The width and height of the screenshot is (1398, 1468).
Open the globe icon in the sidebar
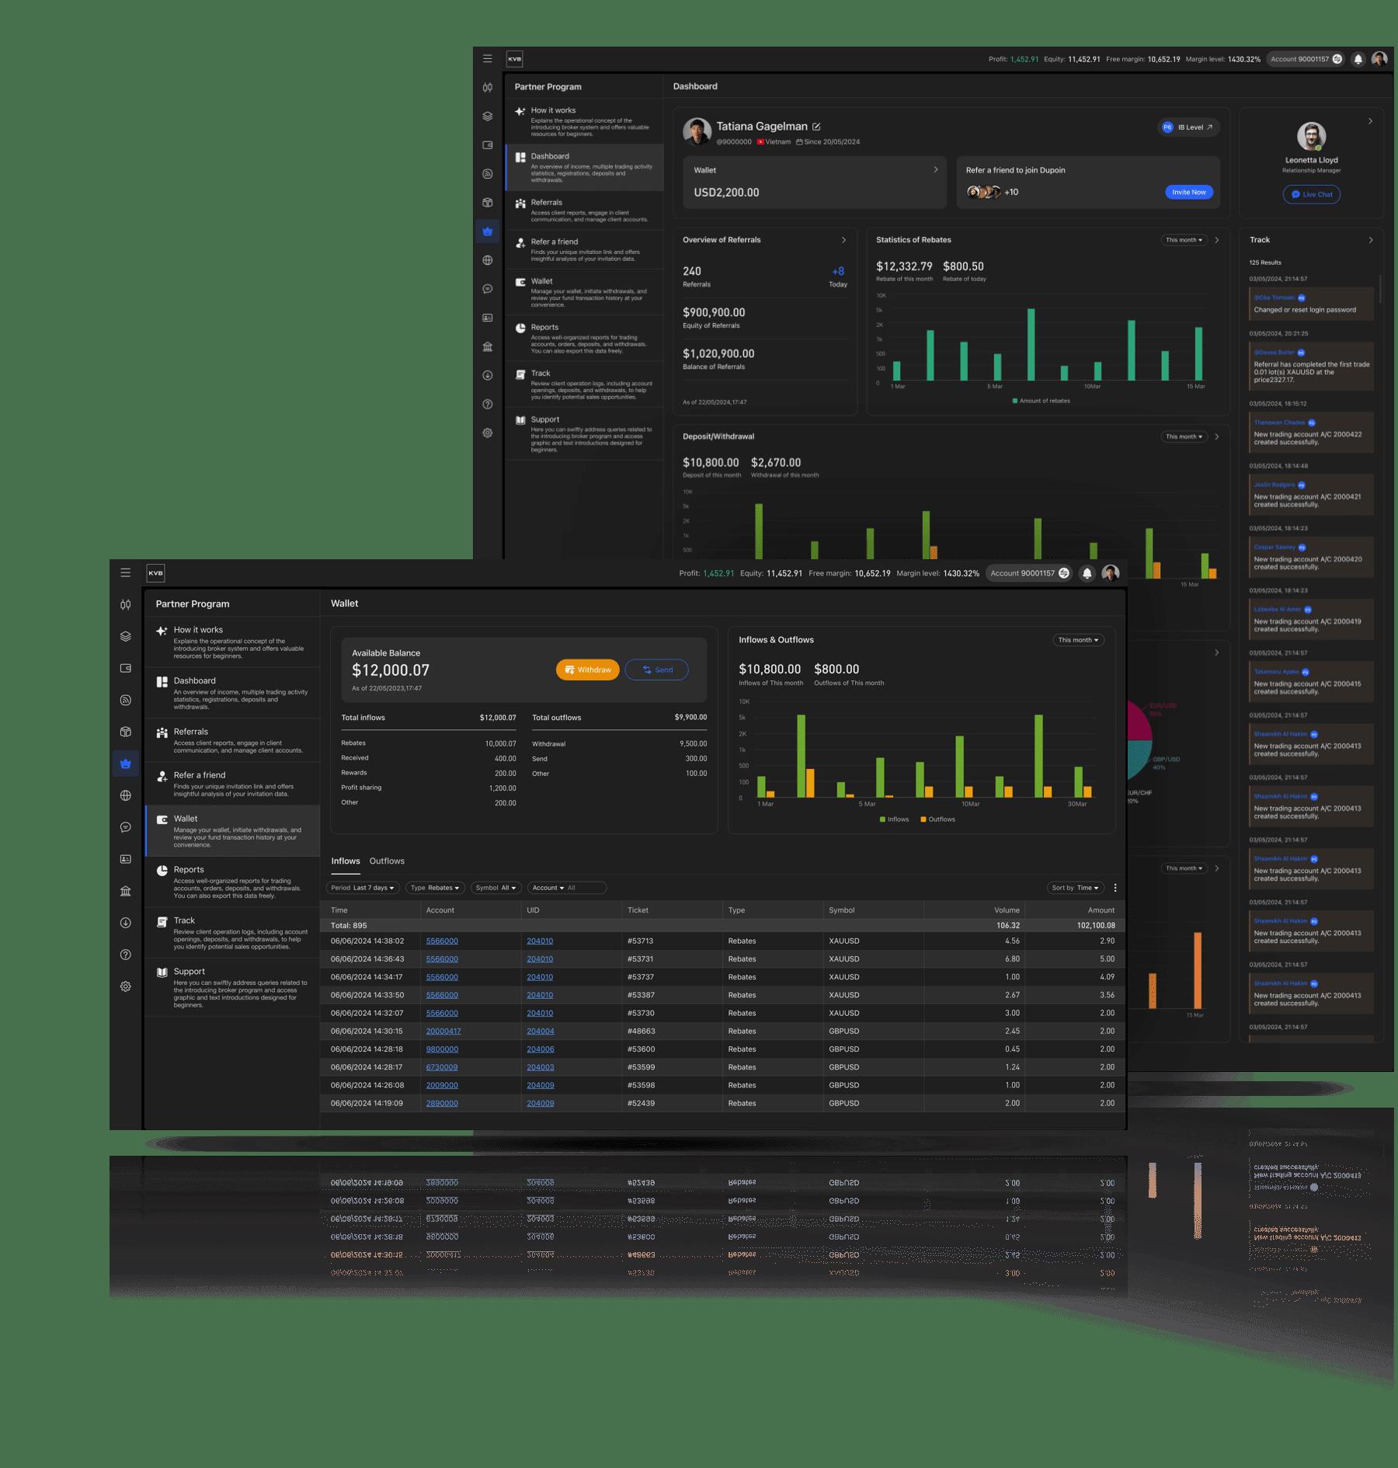(125, 795)
